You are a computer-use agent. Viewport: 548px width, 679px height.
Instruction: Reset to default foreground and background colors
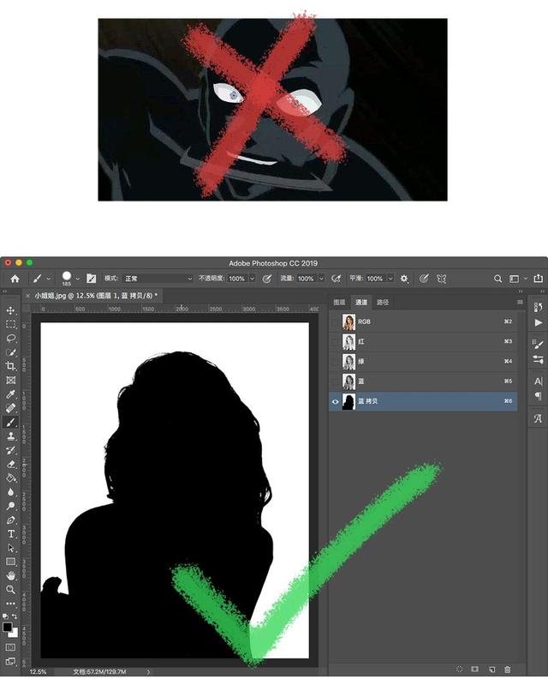pyautogui.click(x=6, y=616)
